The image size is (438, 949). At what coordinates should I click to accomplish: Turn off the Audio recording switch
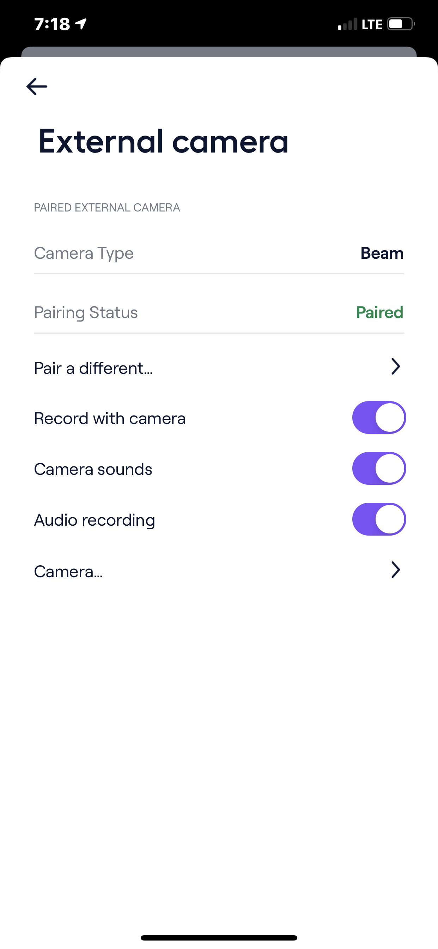point(379,519)
